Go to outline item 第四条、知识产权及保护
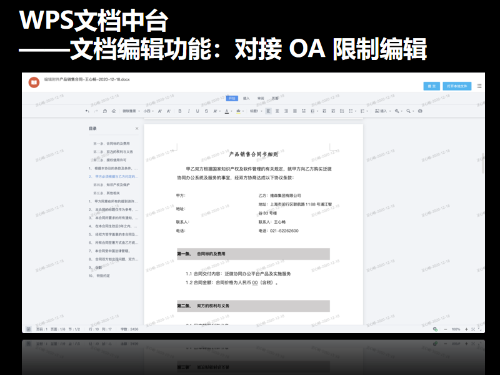 click(111, 185)
